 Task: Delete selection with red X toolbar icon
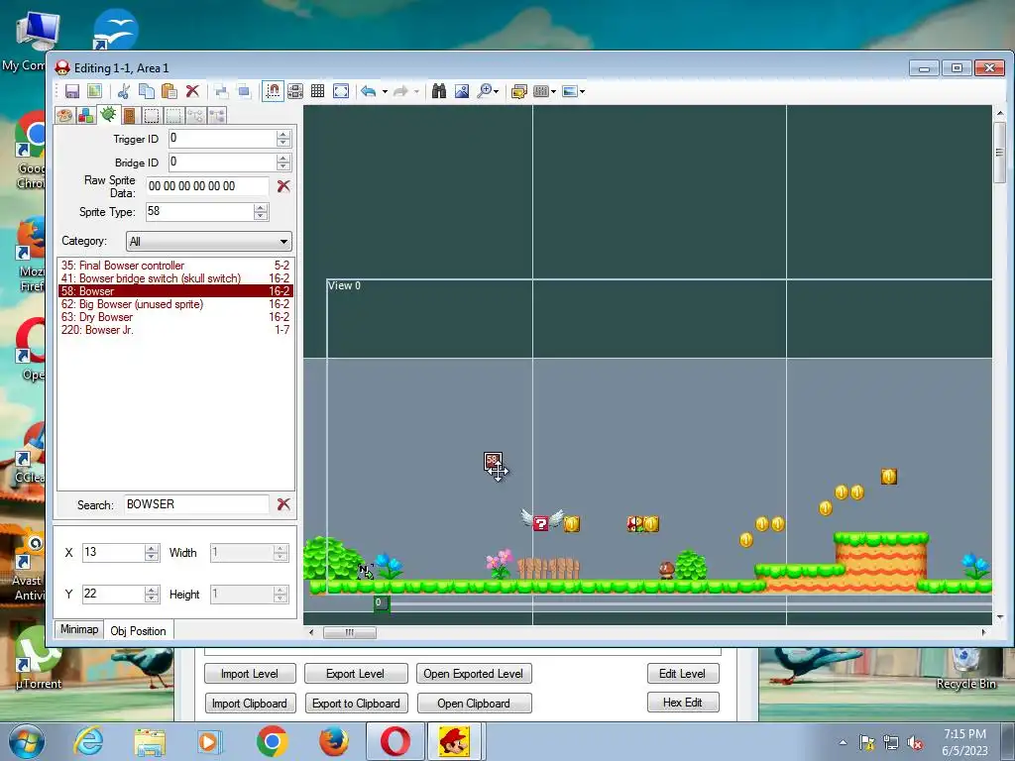click(x=192, y=91)
